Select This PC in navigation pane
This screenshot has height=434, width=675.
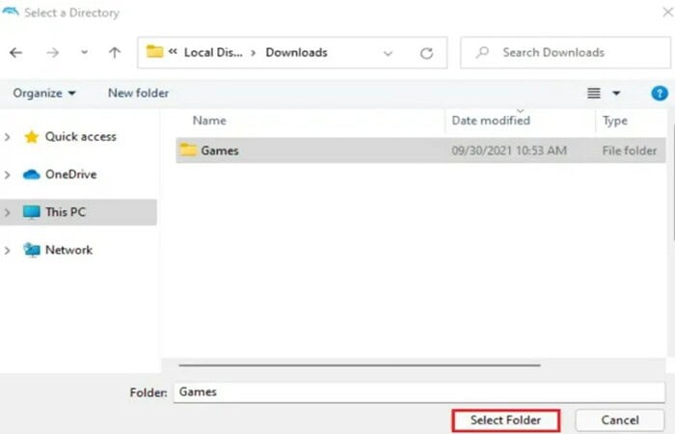pos(66,212)
